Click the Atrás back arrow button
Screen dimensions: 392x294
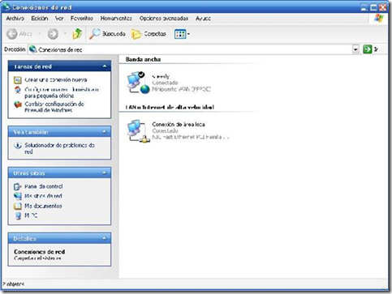tap(19, 34)
